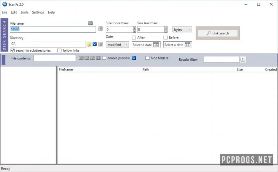This screenshot has width=278, height=172.
Task: Click the Results filter help question-mark icon
Action: pos(243,59)
